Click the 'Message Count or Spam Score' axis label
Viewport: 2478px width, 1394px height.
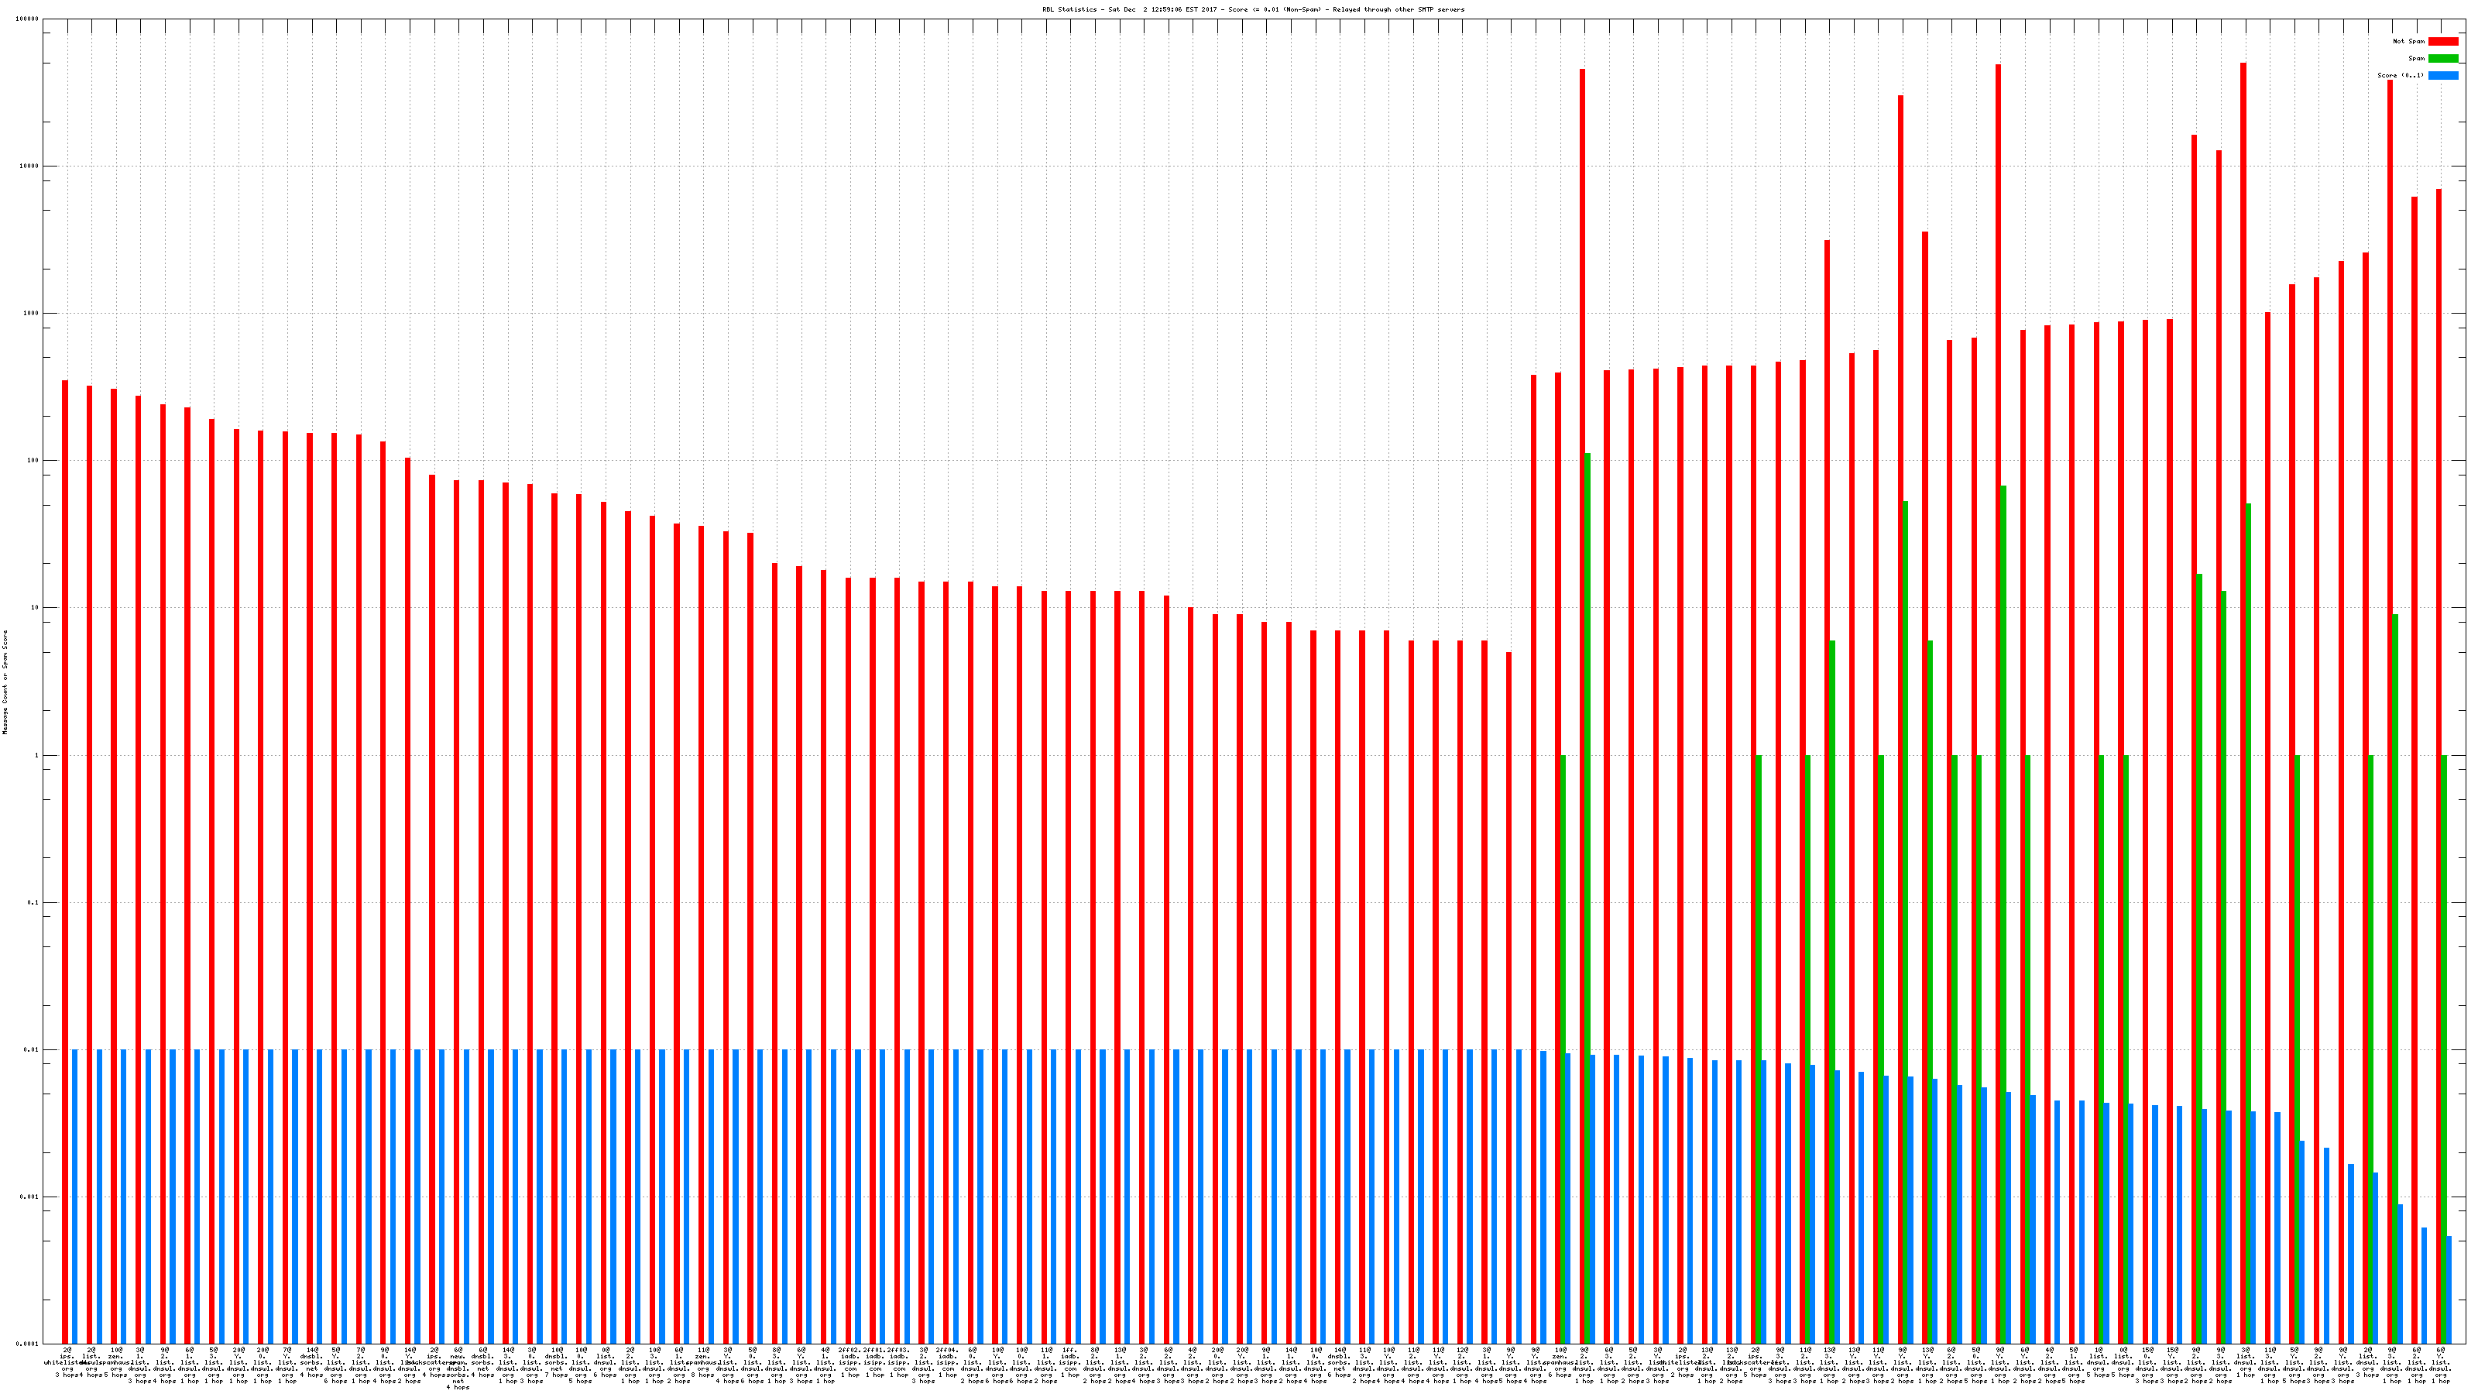pyautogui.click(x=5, y=682)
